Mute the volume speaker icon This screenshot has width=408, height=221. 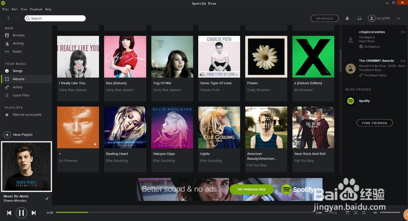[x=375, y=213]
